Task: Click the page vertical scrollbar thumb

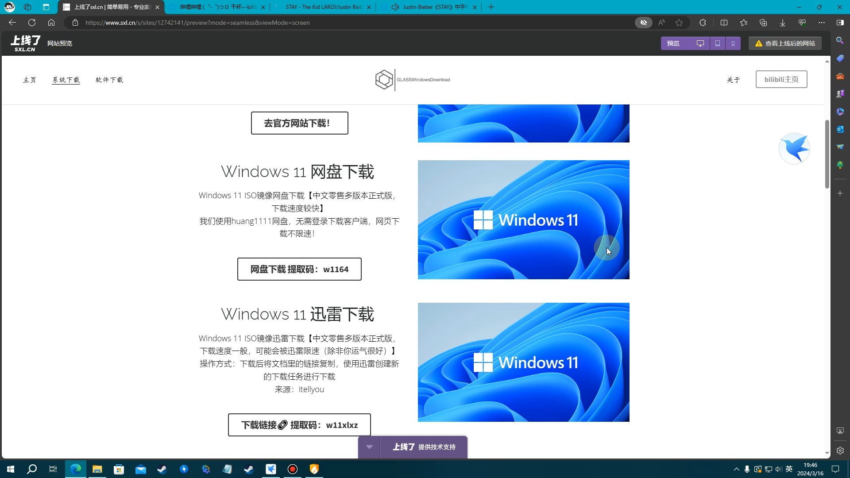Action: (827, 154)
